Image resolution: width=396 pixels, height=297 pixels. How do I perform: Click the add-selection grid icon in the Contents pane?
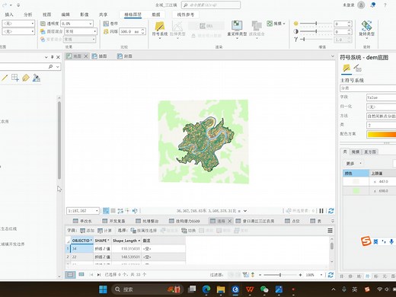pyautogui.click(x=15, y=78)
